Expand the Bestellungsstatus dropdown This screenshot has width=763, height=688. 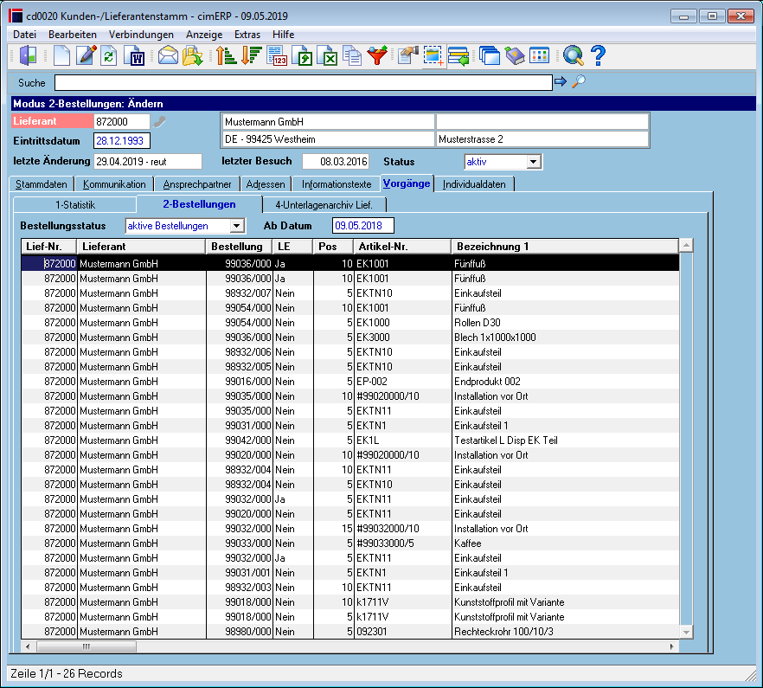click(x=236, y=226)
